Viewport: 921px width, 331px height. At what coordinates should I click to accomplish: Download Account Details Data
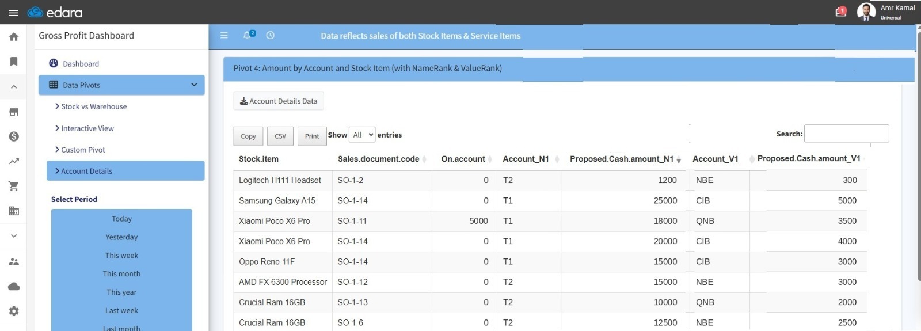coord(279,101)
